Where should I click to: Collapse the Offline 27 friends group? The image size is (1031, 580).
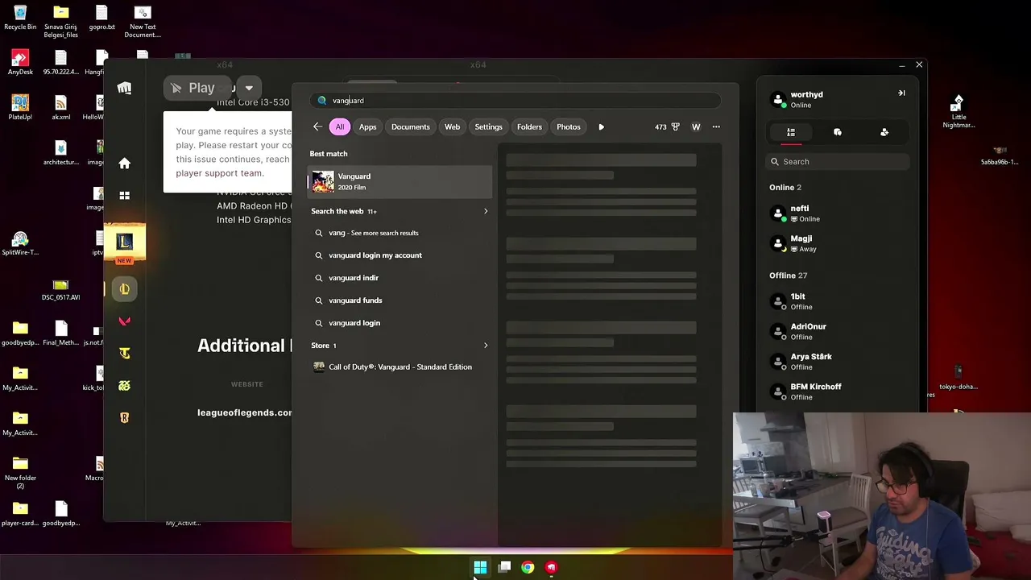click(x=788, y=275)
